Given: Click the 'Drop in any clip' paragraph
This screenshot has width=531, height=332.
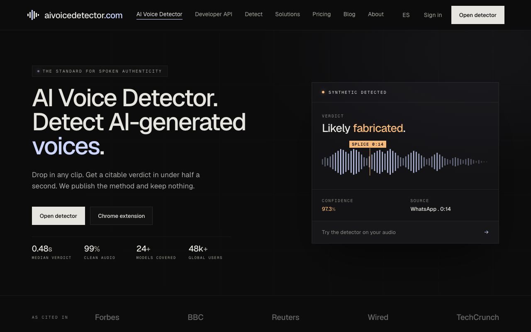Looking at the screenshot, I should [x=116, y=181].
